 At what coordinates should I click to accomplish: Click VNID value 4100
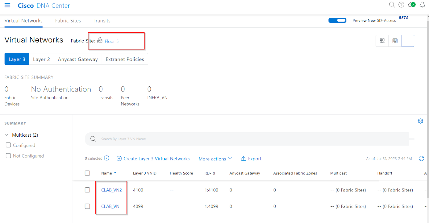click(138, 190)
